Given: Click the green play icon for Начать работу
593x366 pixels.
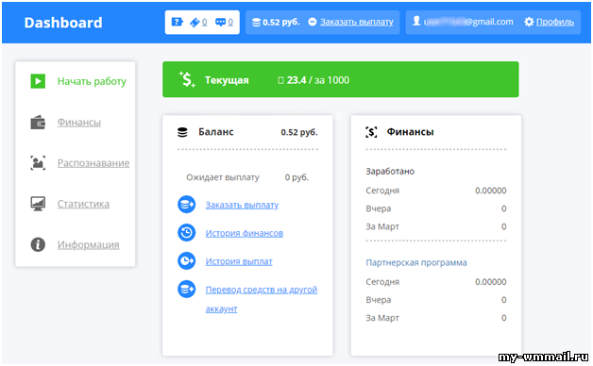Looking at the screenshot, I should 38,81.
